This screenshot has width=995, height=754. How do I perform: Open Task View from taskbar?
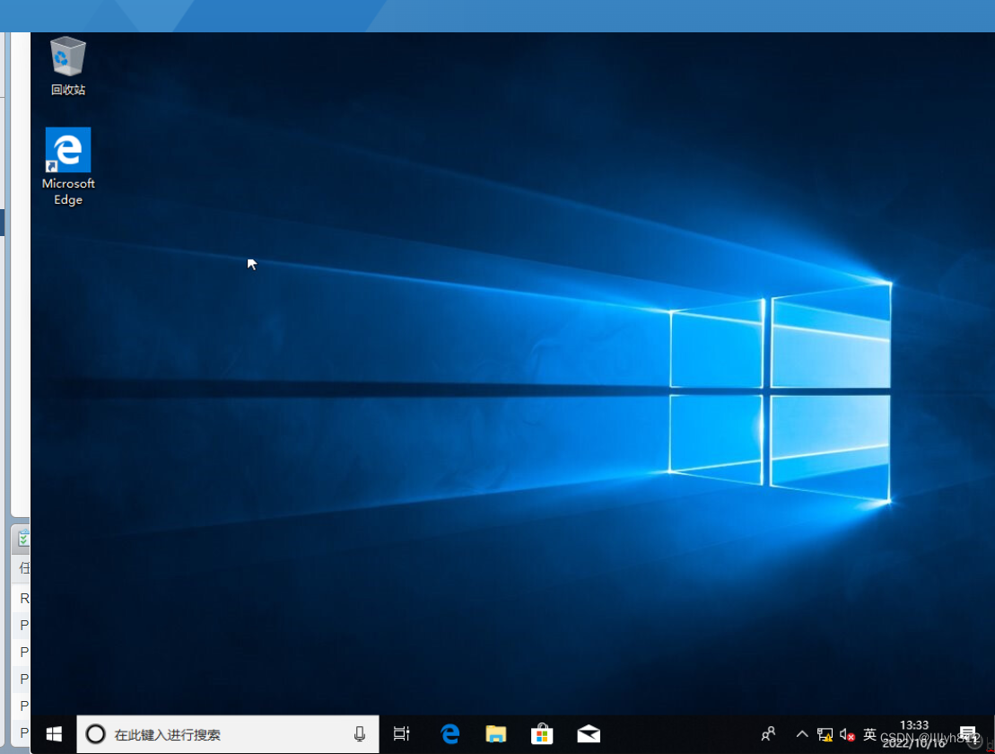coord(402,734)
